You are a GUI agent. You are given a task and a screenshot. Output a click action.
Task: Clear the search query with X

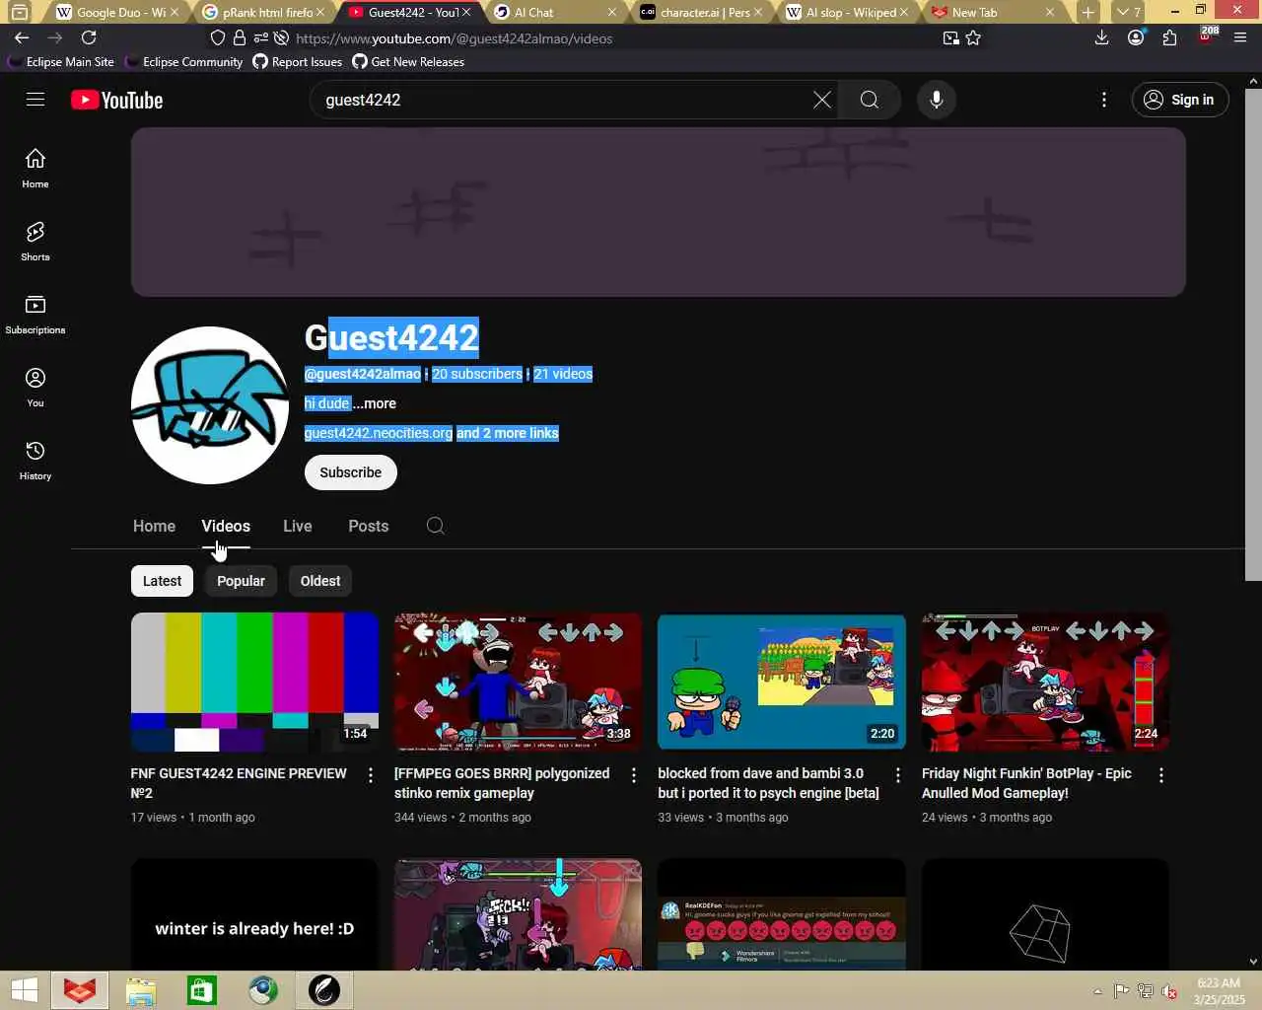[x=821, y=100]
